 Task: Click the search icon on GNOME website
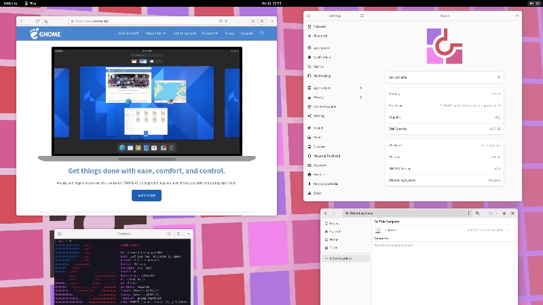pos(262,33)
